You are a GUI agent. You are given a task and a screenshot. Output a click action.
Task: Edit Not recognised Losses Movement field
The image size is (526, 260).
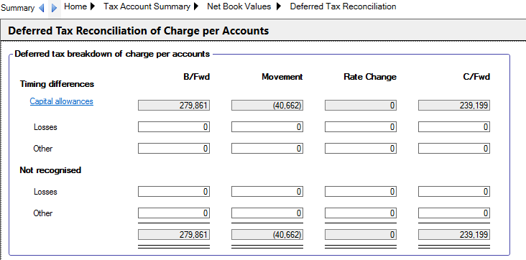tap(267, 192)
